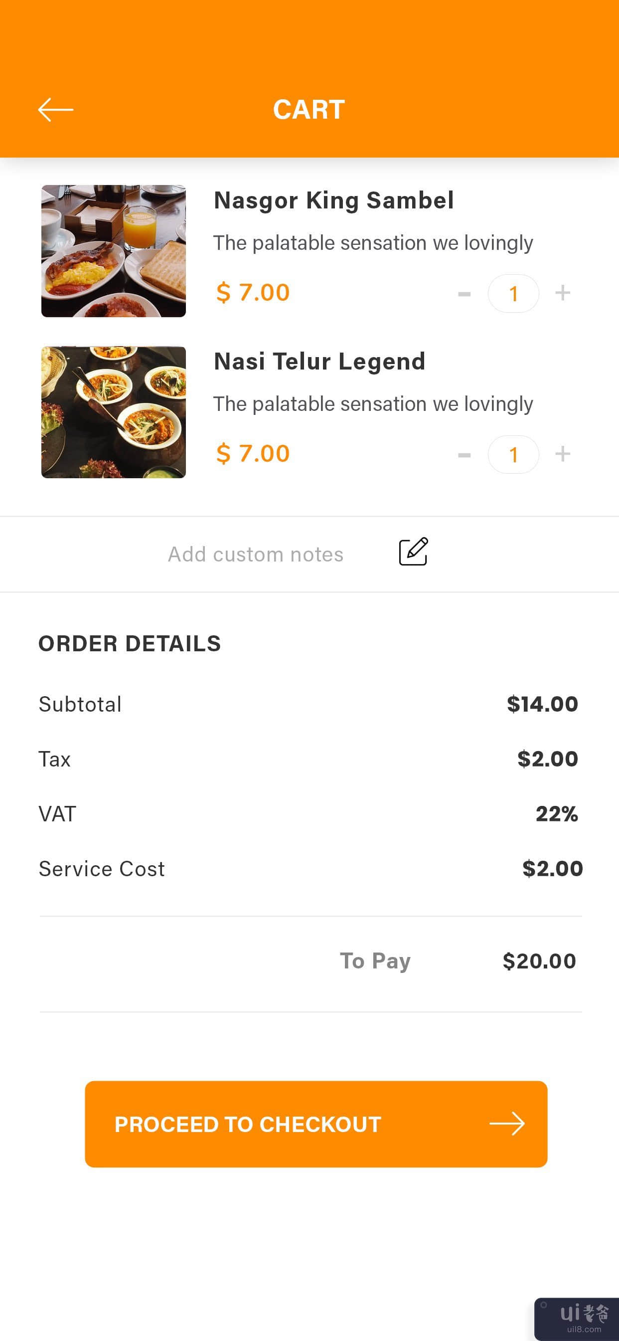Screen dimensions: 619x1341
Task: Click the Nasgor King Sambel quantity box
Action: (513, 294)
